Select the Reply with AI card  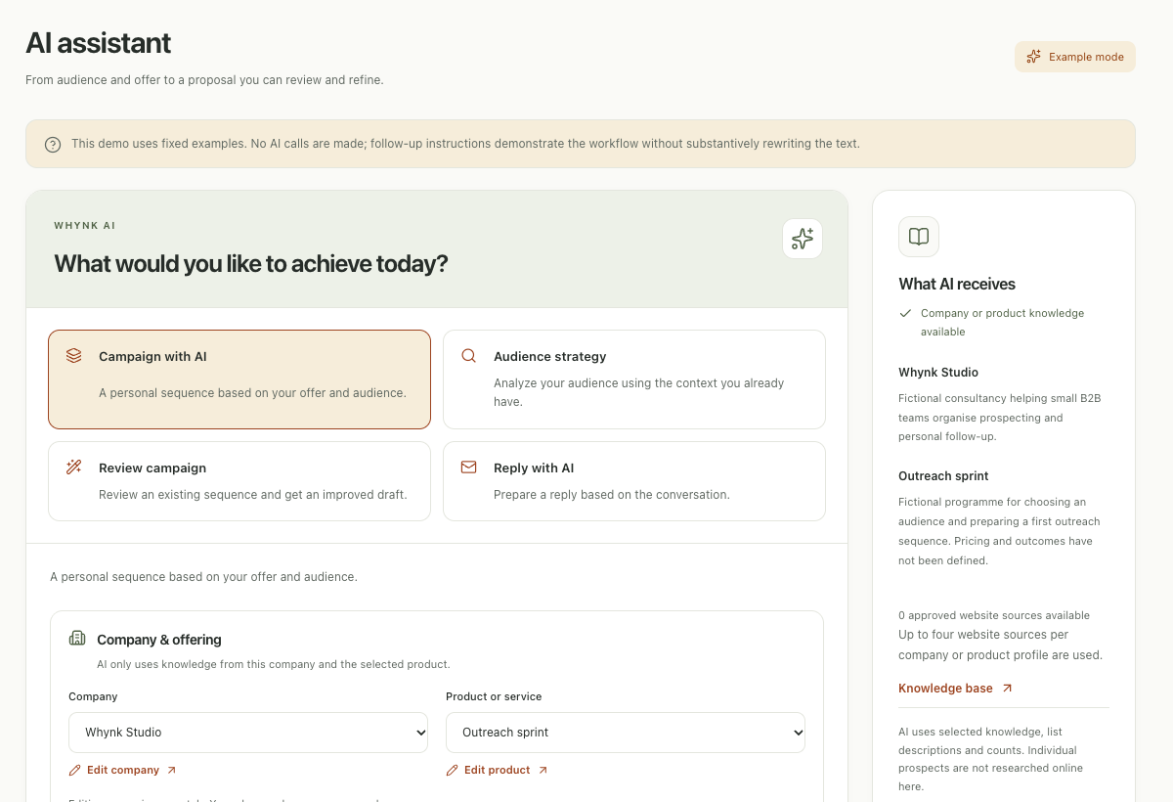tap(634, 481)
